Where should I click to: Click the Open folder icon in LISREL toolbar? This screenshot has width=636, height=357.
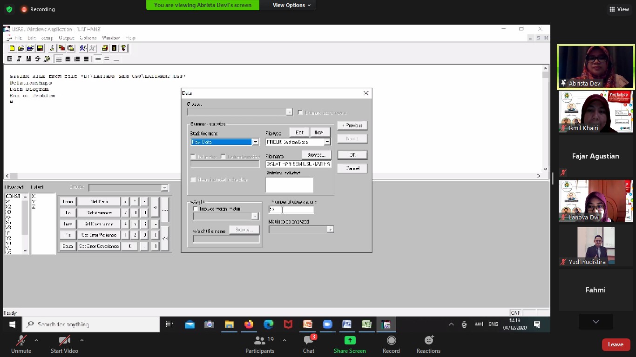point(21,48)
